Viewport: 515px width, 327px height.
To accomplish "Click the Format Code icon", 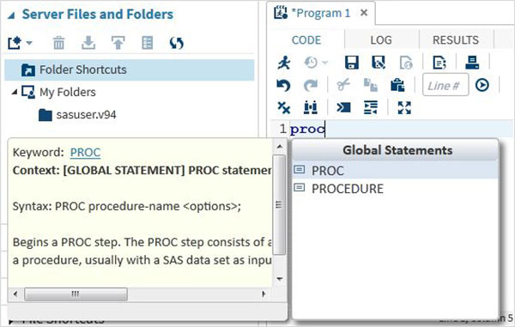I will 371,107.
